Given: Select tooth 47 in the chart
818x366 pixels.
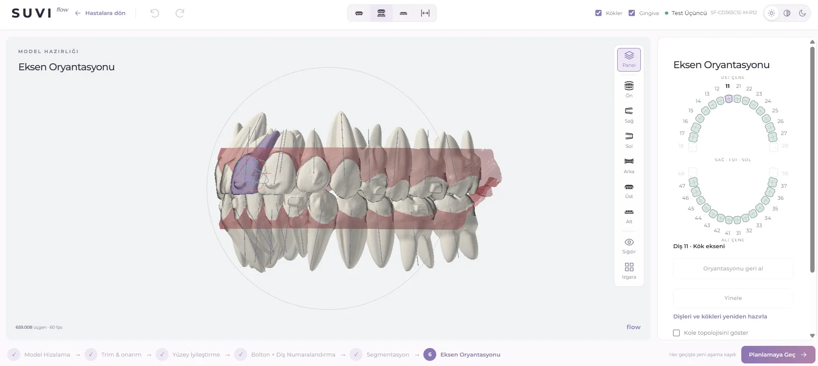Looking at the screenshot, I should (693, 182).
